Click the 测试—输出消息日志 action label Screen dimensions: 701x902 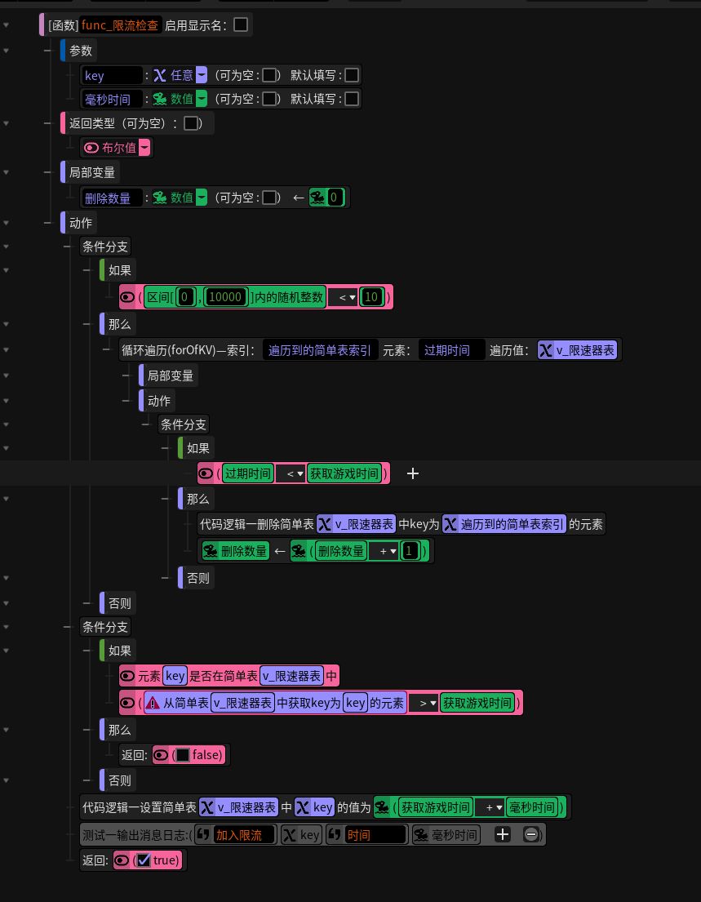point(135,835)
